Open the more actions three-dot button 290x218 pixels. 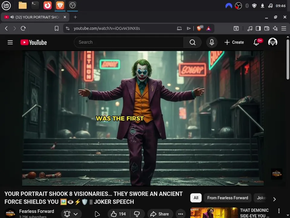coord(181,214)
